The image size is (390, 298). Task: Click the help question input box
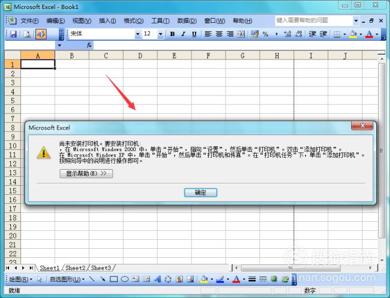pyautogui.click(x=314, y=20)
